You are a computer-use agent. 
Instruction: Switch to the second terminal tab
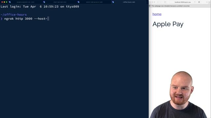60,2
